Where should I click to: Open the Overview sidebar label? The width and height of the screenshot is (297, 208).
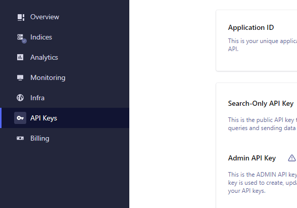pos(44,17)
